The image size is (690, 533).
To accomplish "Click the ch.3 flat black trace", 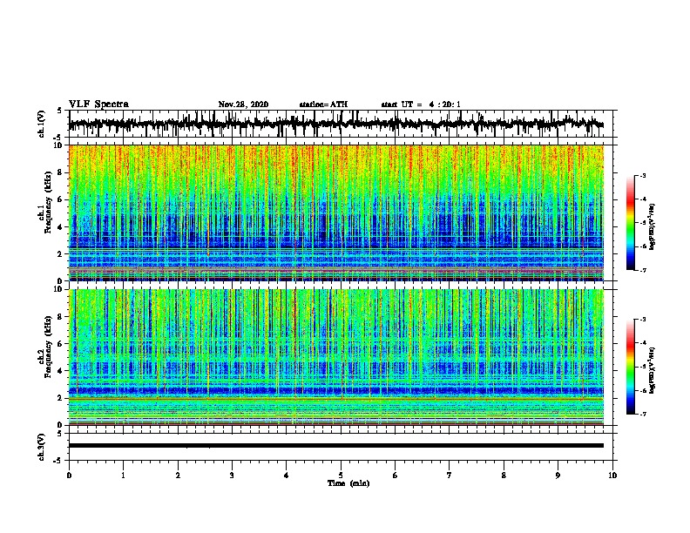I will (x=336, y=446).
